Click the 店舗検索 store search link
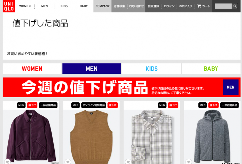Viewport: 242px width, 164px height. 119,6
